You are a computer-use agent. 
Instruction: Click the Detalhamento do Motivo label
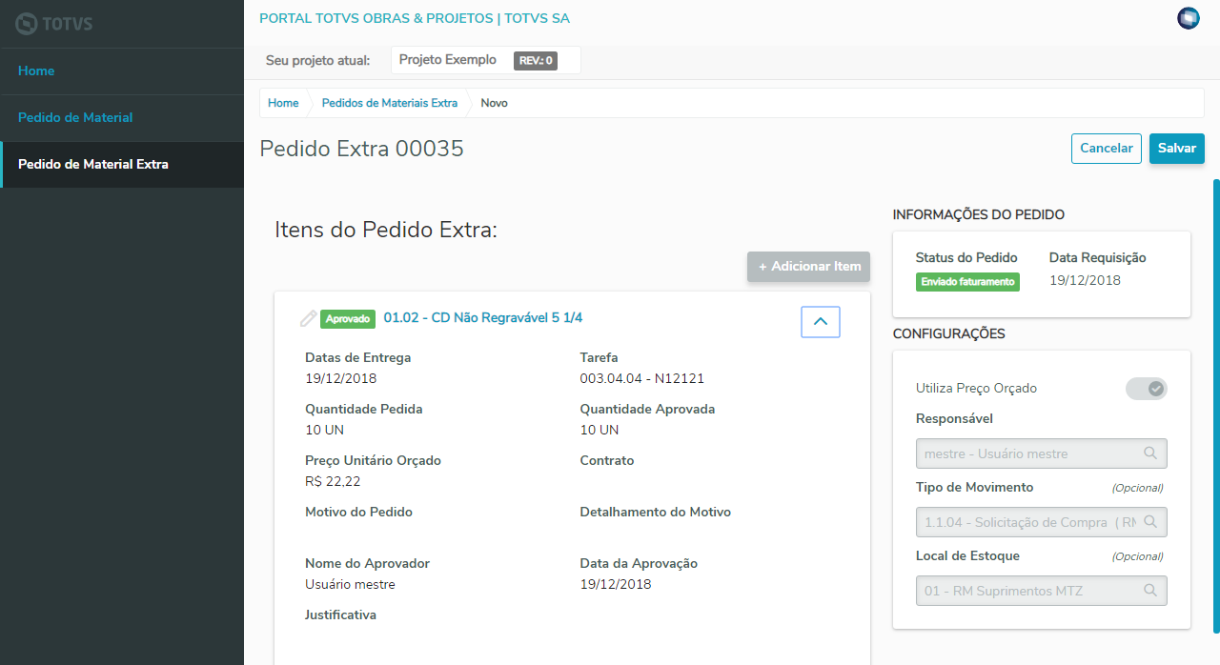pos(656,513)
